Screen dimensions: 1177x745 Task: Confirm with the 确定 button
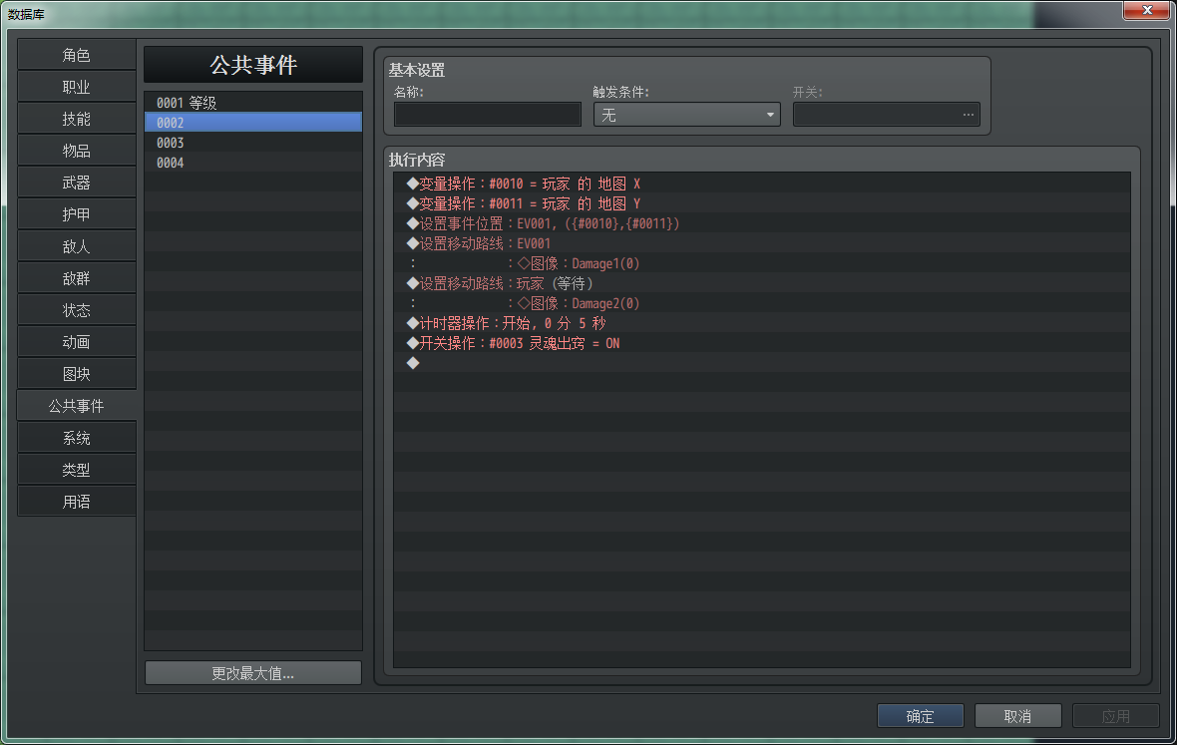tap(921, 716)
